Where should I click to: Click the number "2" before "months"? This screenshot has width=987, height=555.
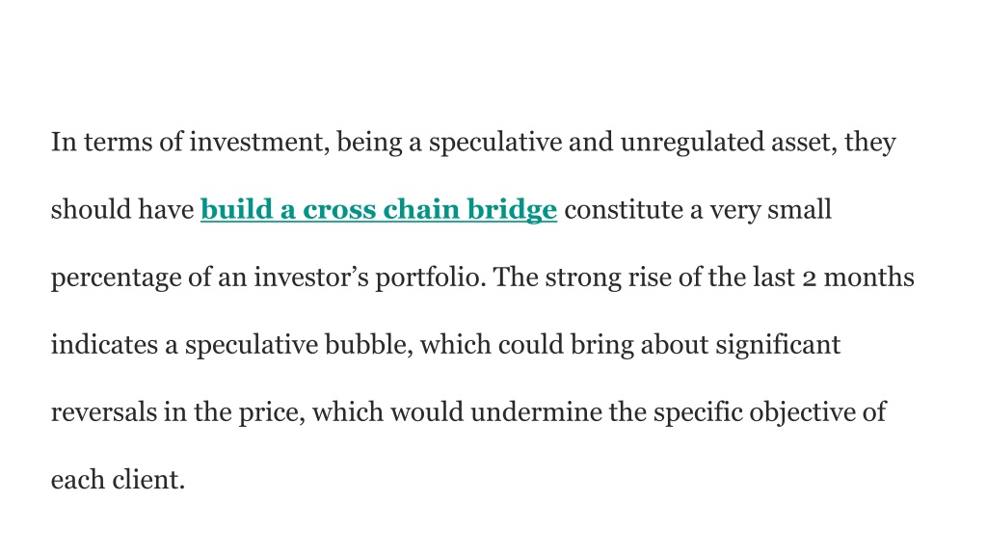point(809,278)
